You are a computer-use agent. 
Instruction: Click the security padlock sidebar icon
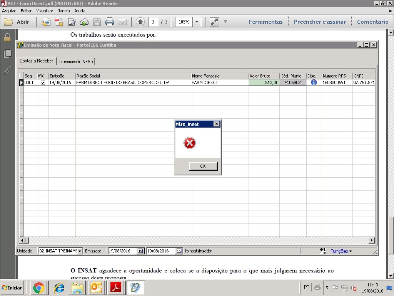[7, 37]
